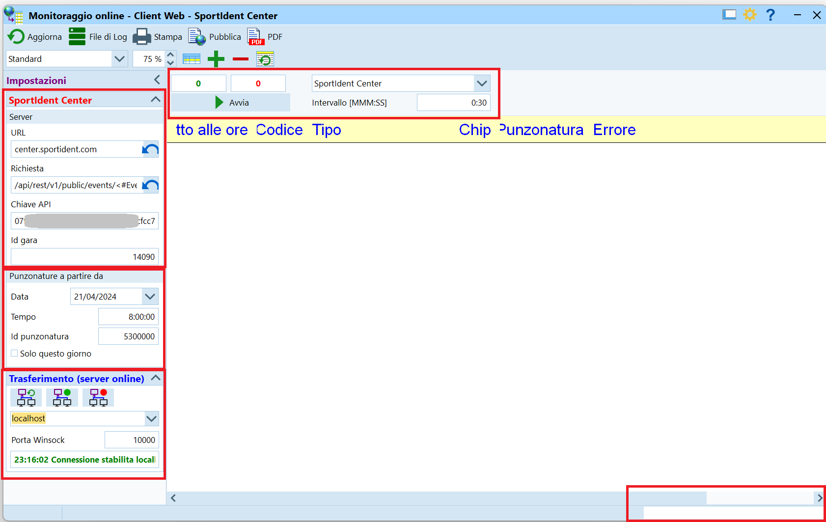Image resolution: width=826 pixels, height=522 pixels.
Task: Decrease zoom percentage with down arrow
Action: pyautogui.click(x=170, y=63)
